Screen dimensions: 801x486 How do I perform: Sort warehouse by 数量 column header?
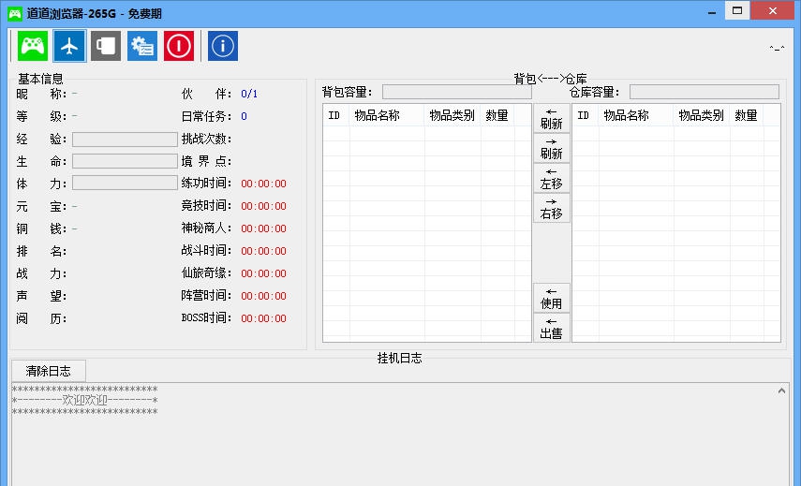click(747, 115)
